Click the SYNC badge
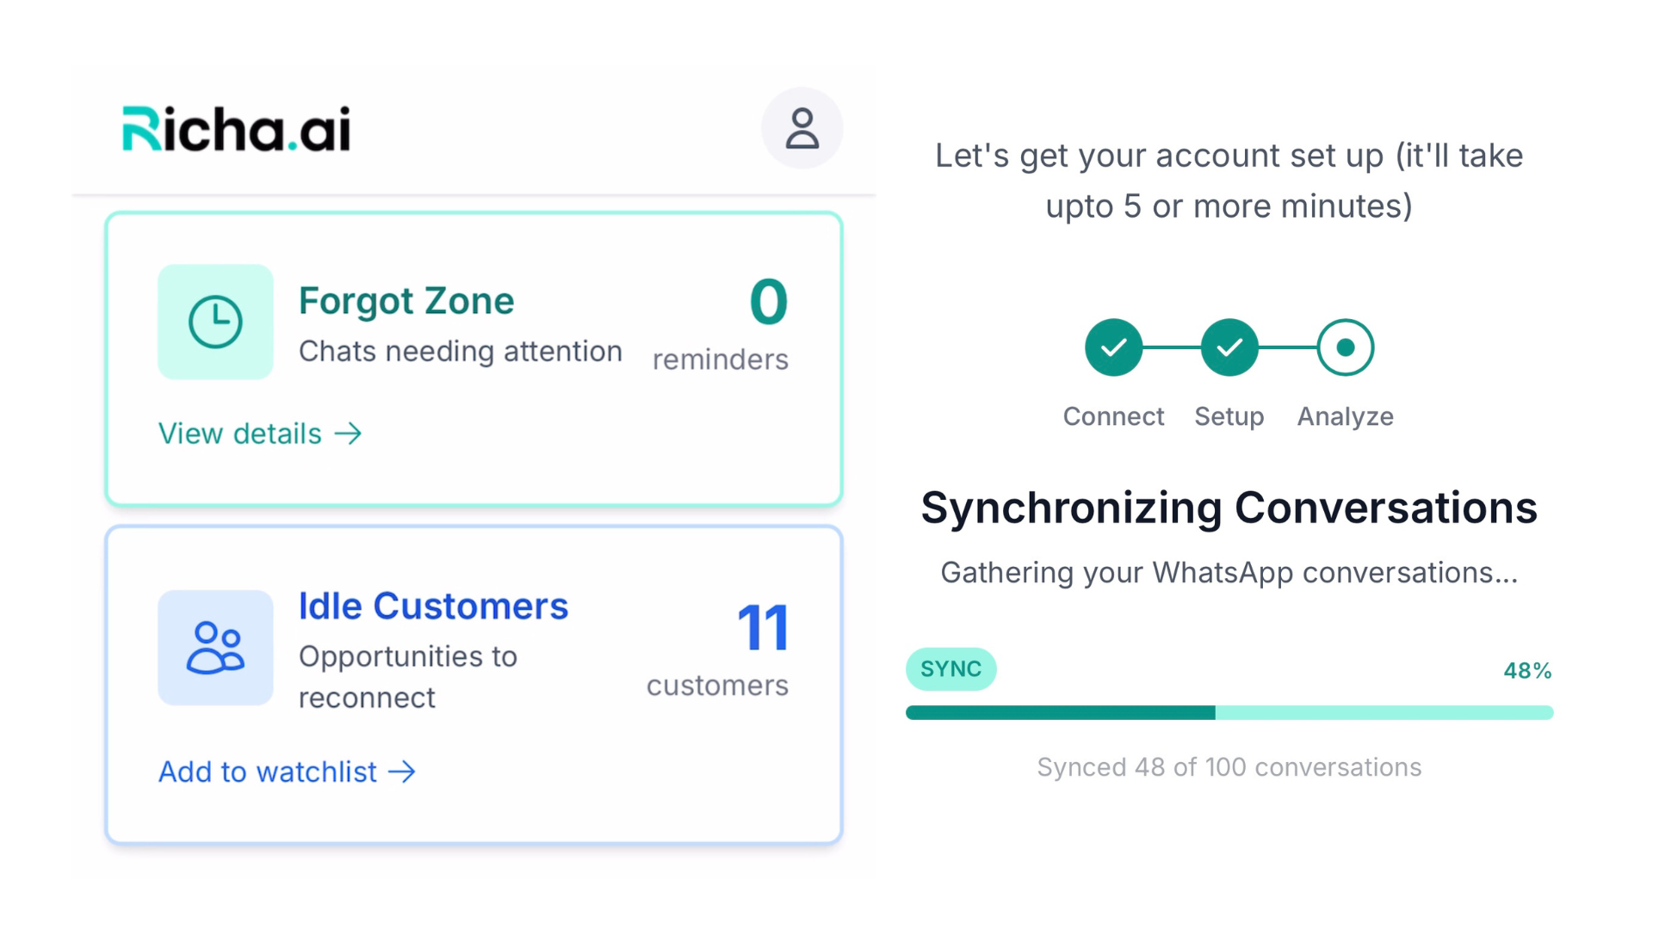1653x929 pixels. pyautogui.click(x=950, y=669)
